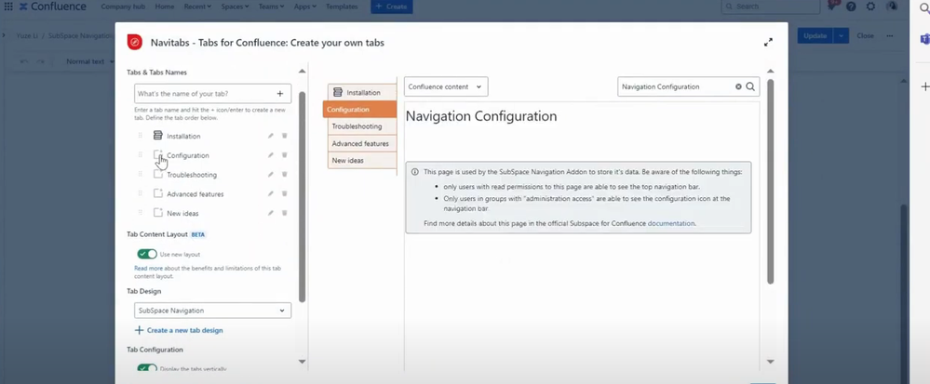Delete the Configuration tab

284,155
